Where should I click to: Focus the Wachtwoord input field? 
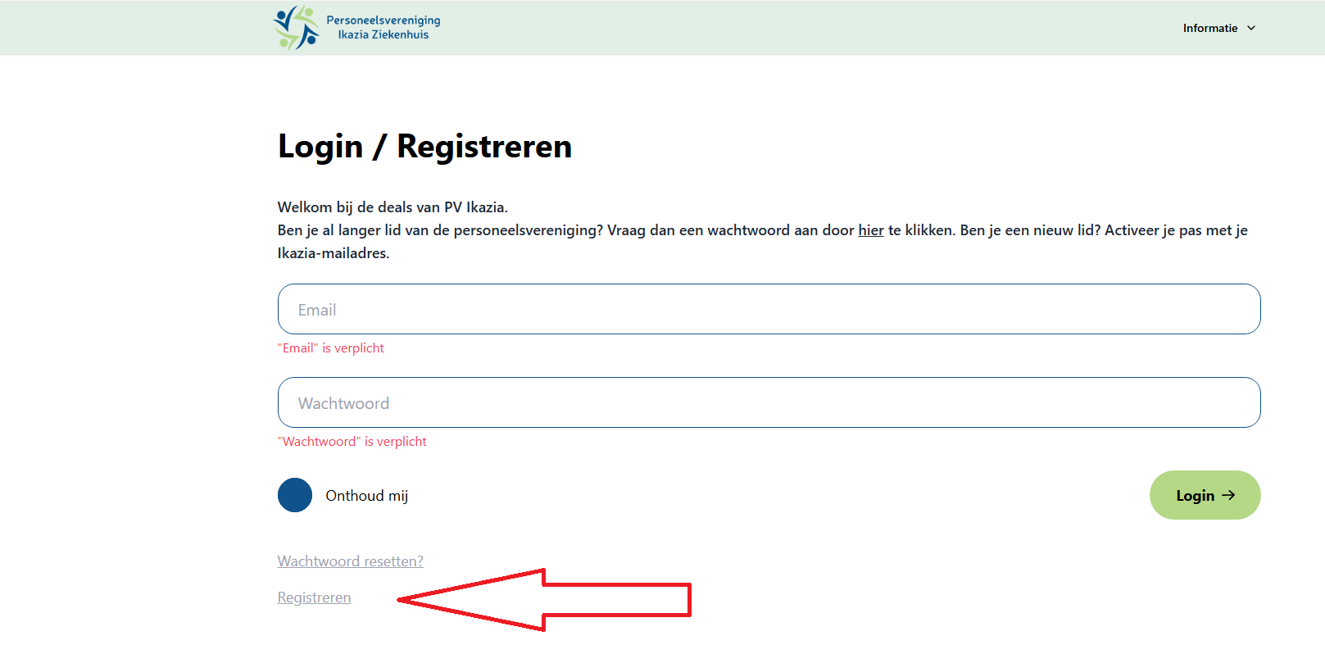(x=769, y=402)
